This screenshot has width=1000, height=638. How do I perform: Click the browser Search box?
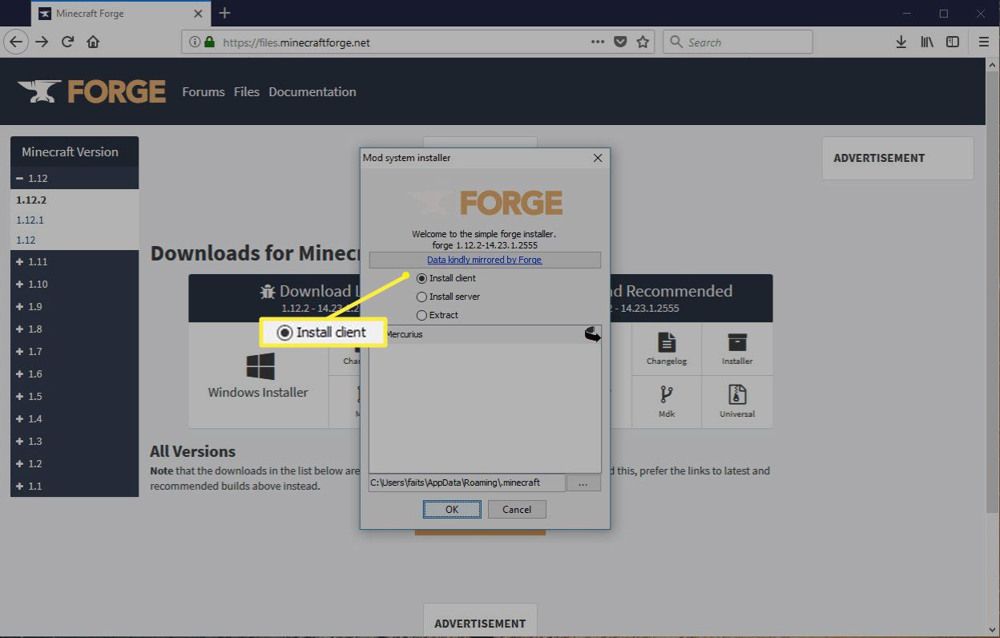point(738,42)
